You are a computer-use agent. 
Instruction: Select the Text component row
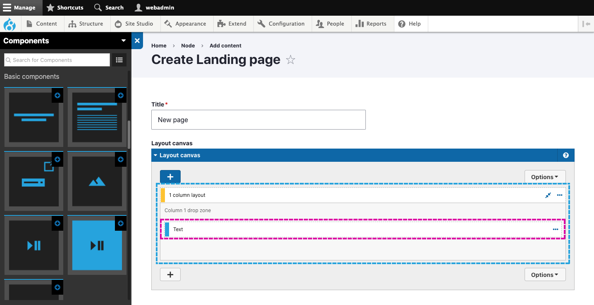(363, 229)
